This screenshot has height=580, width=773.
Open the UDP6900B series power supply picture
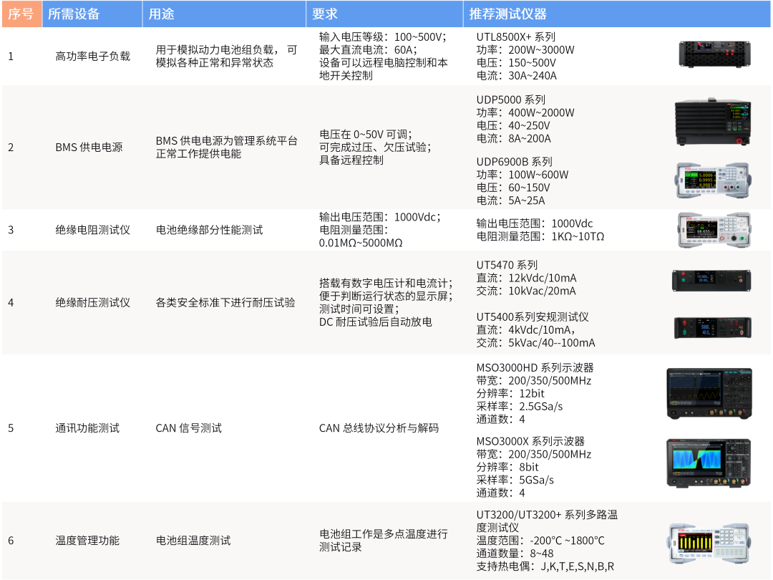click(x=713, y=180)
